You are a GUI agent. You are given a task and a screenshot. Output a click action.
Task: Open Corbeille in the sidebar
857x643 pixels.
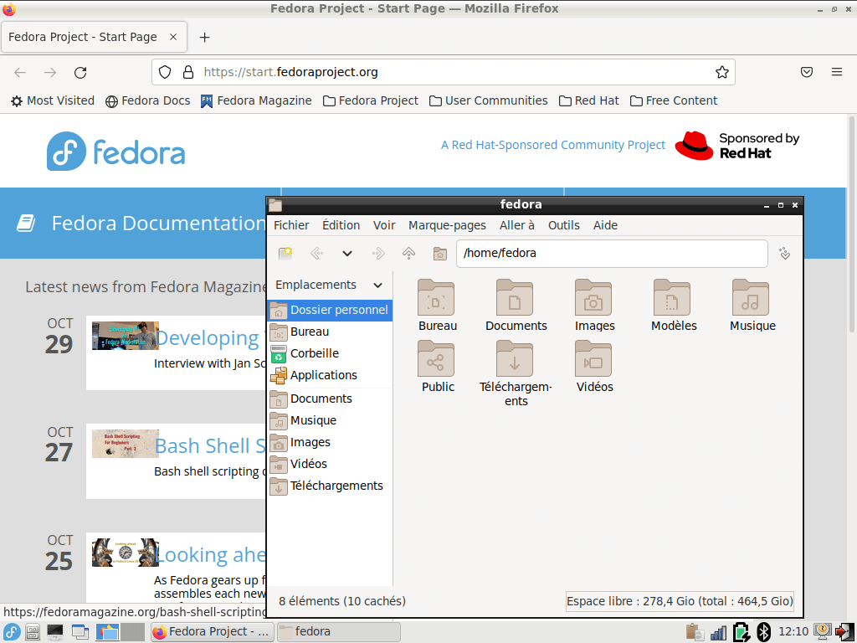pyautogui.click(x=330, y=354)
